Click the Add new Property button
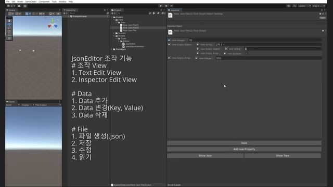Viewport: 333px width, 187px height. pos(244,149)
